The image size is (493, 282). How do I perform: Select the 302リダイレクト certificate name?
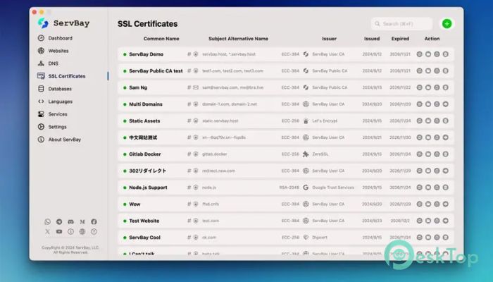click(148, 171)
